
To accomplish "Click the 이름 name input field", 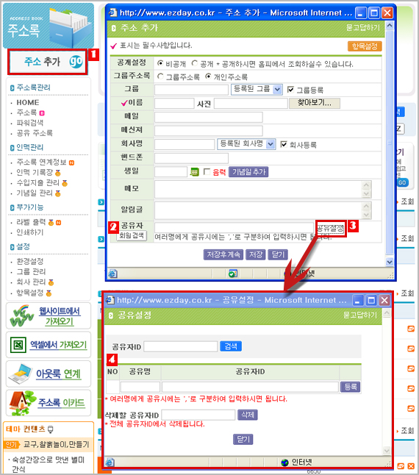I will point(174,103).
